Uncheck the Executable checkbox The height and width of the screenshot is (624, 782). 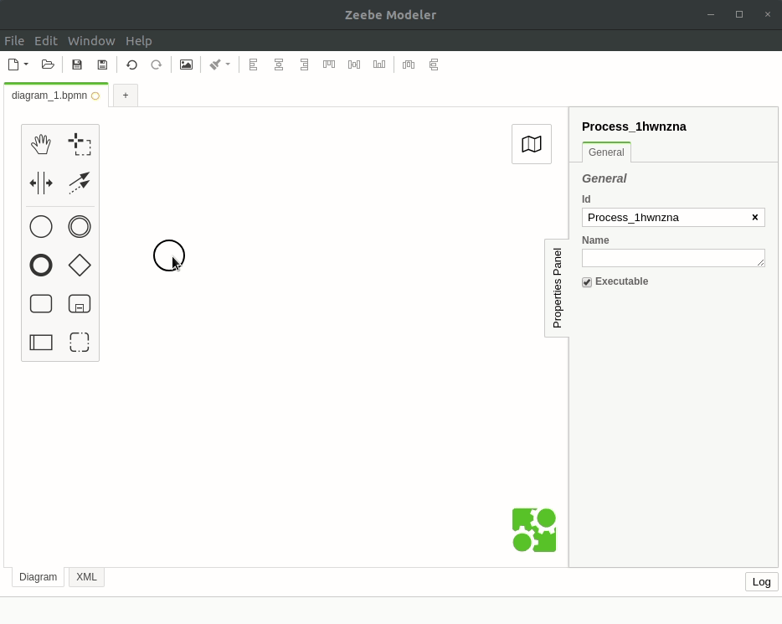tap(587, 282)
